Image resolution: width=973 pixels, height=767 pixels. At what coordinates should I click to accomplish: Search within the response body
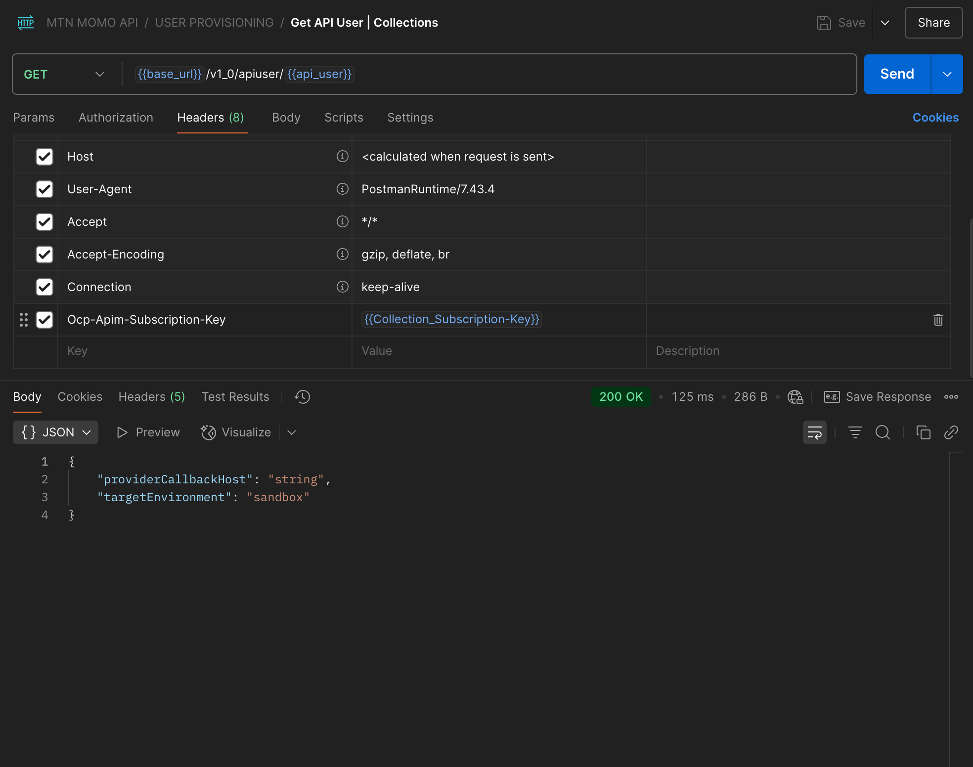point(883,432)
